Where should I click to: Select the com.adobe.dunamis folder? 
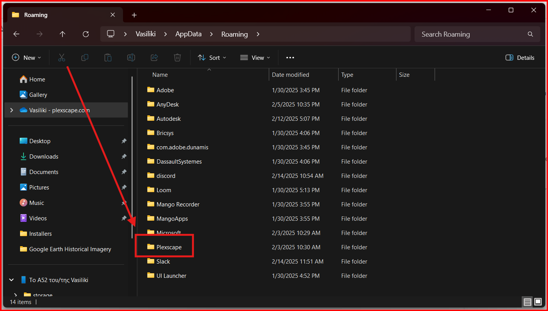click(x=178, y=147)
